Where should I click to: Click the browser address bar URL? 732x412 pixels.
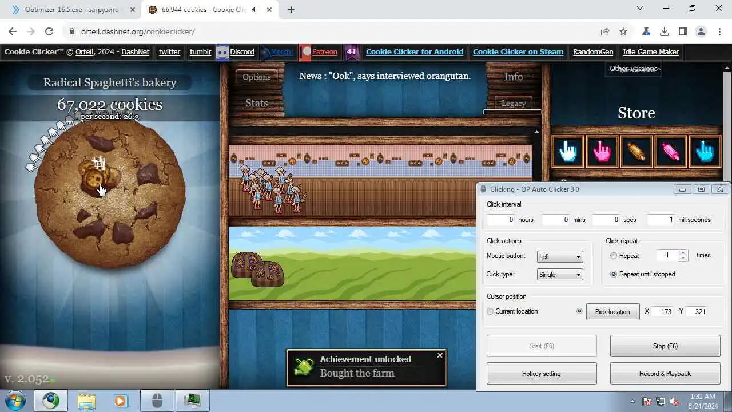point(138,31)
